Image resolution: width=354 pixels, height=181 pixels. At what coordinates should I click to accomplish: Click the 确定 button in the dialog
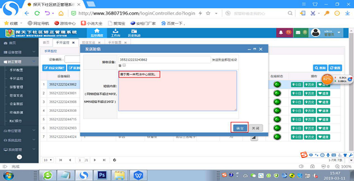239,128
